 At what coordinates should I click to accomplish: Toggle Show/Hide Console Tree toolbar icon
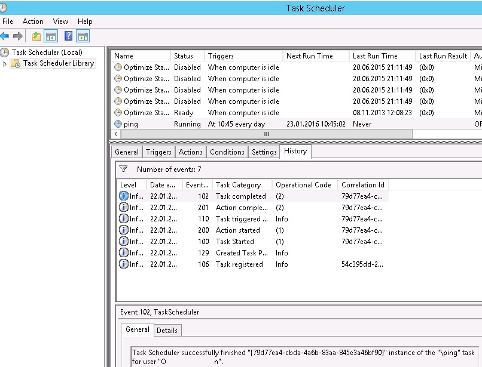[x=51, y=36]
